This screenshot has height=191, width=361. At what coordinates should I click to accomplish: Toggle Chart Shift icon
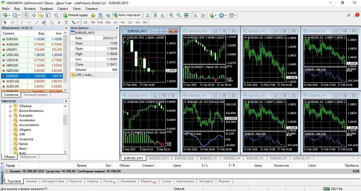[x=203, y=15]
